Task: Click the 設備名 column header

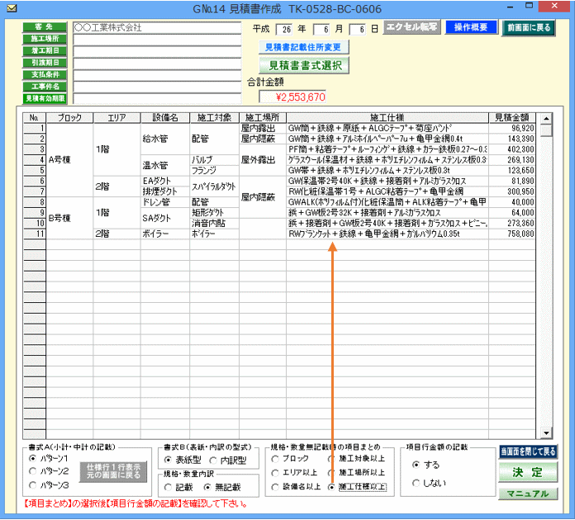Action: (165, 118)
